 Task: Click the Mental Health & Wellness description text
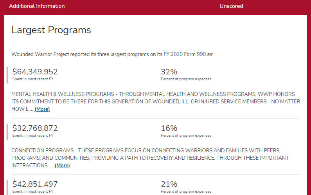(x=156, y=101)
